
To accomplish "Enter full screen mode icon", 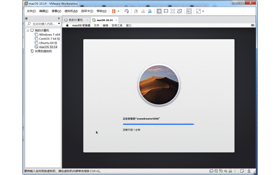I will 173,11.
